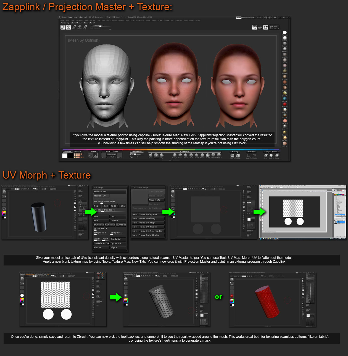
Task: Click the texture map thumbnail preview
Action: tap(140, 198)
